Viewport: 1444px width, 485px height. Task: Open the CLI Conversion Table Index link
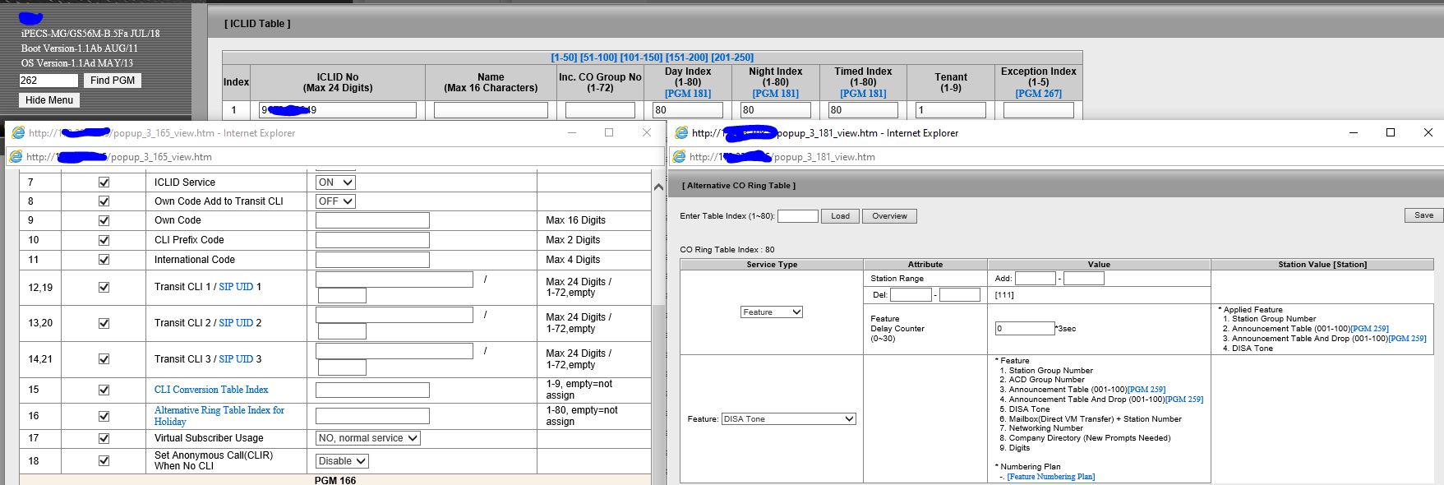click(x=211, y=390)
